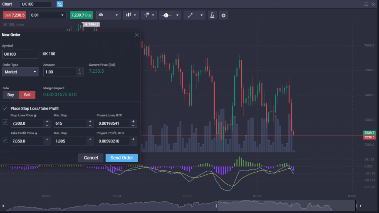Click the Send Order button
This screenshot has height=213, width=379.
pyautogui.click(x=121, y=158)
